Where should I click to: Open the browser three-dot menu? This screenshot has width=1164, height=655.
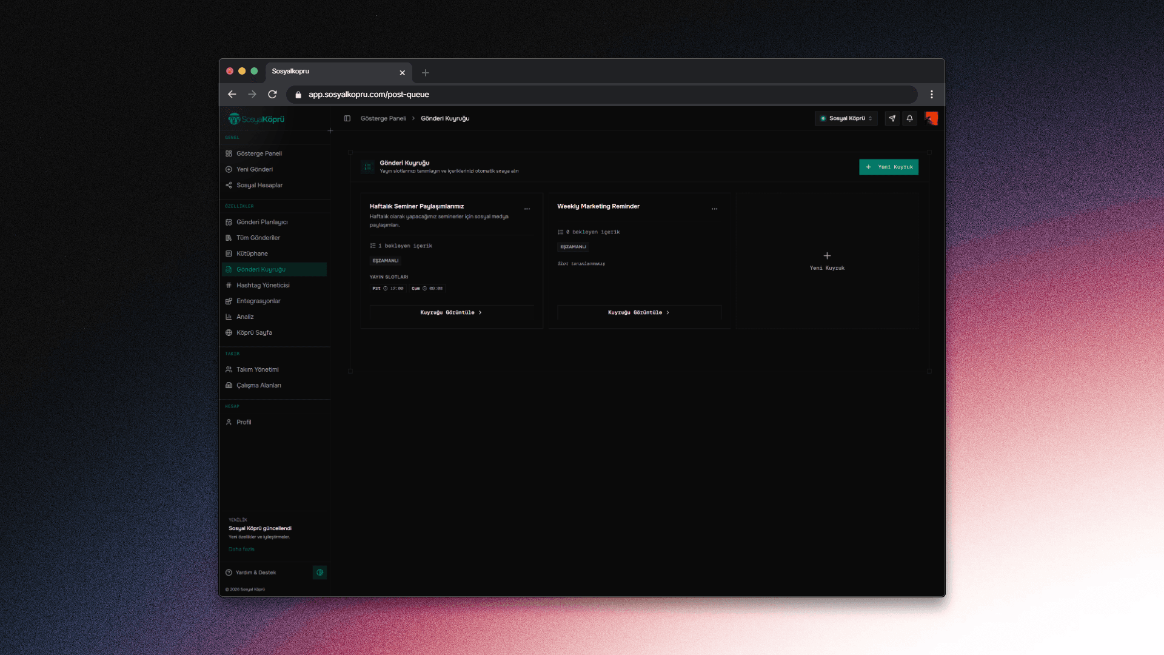click(x=932, y=94)
